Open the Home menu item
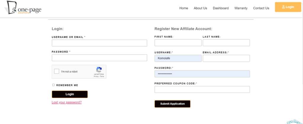 (x=183, y=8)
